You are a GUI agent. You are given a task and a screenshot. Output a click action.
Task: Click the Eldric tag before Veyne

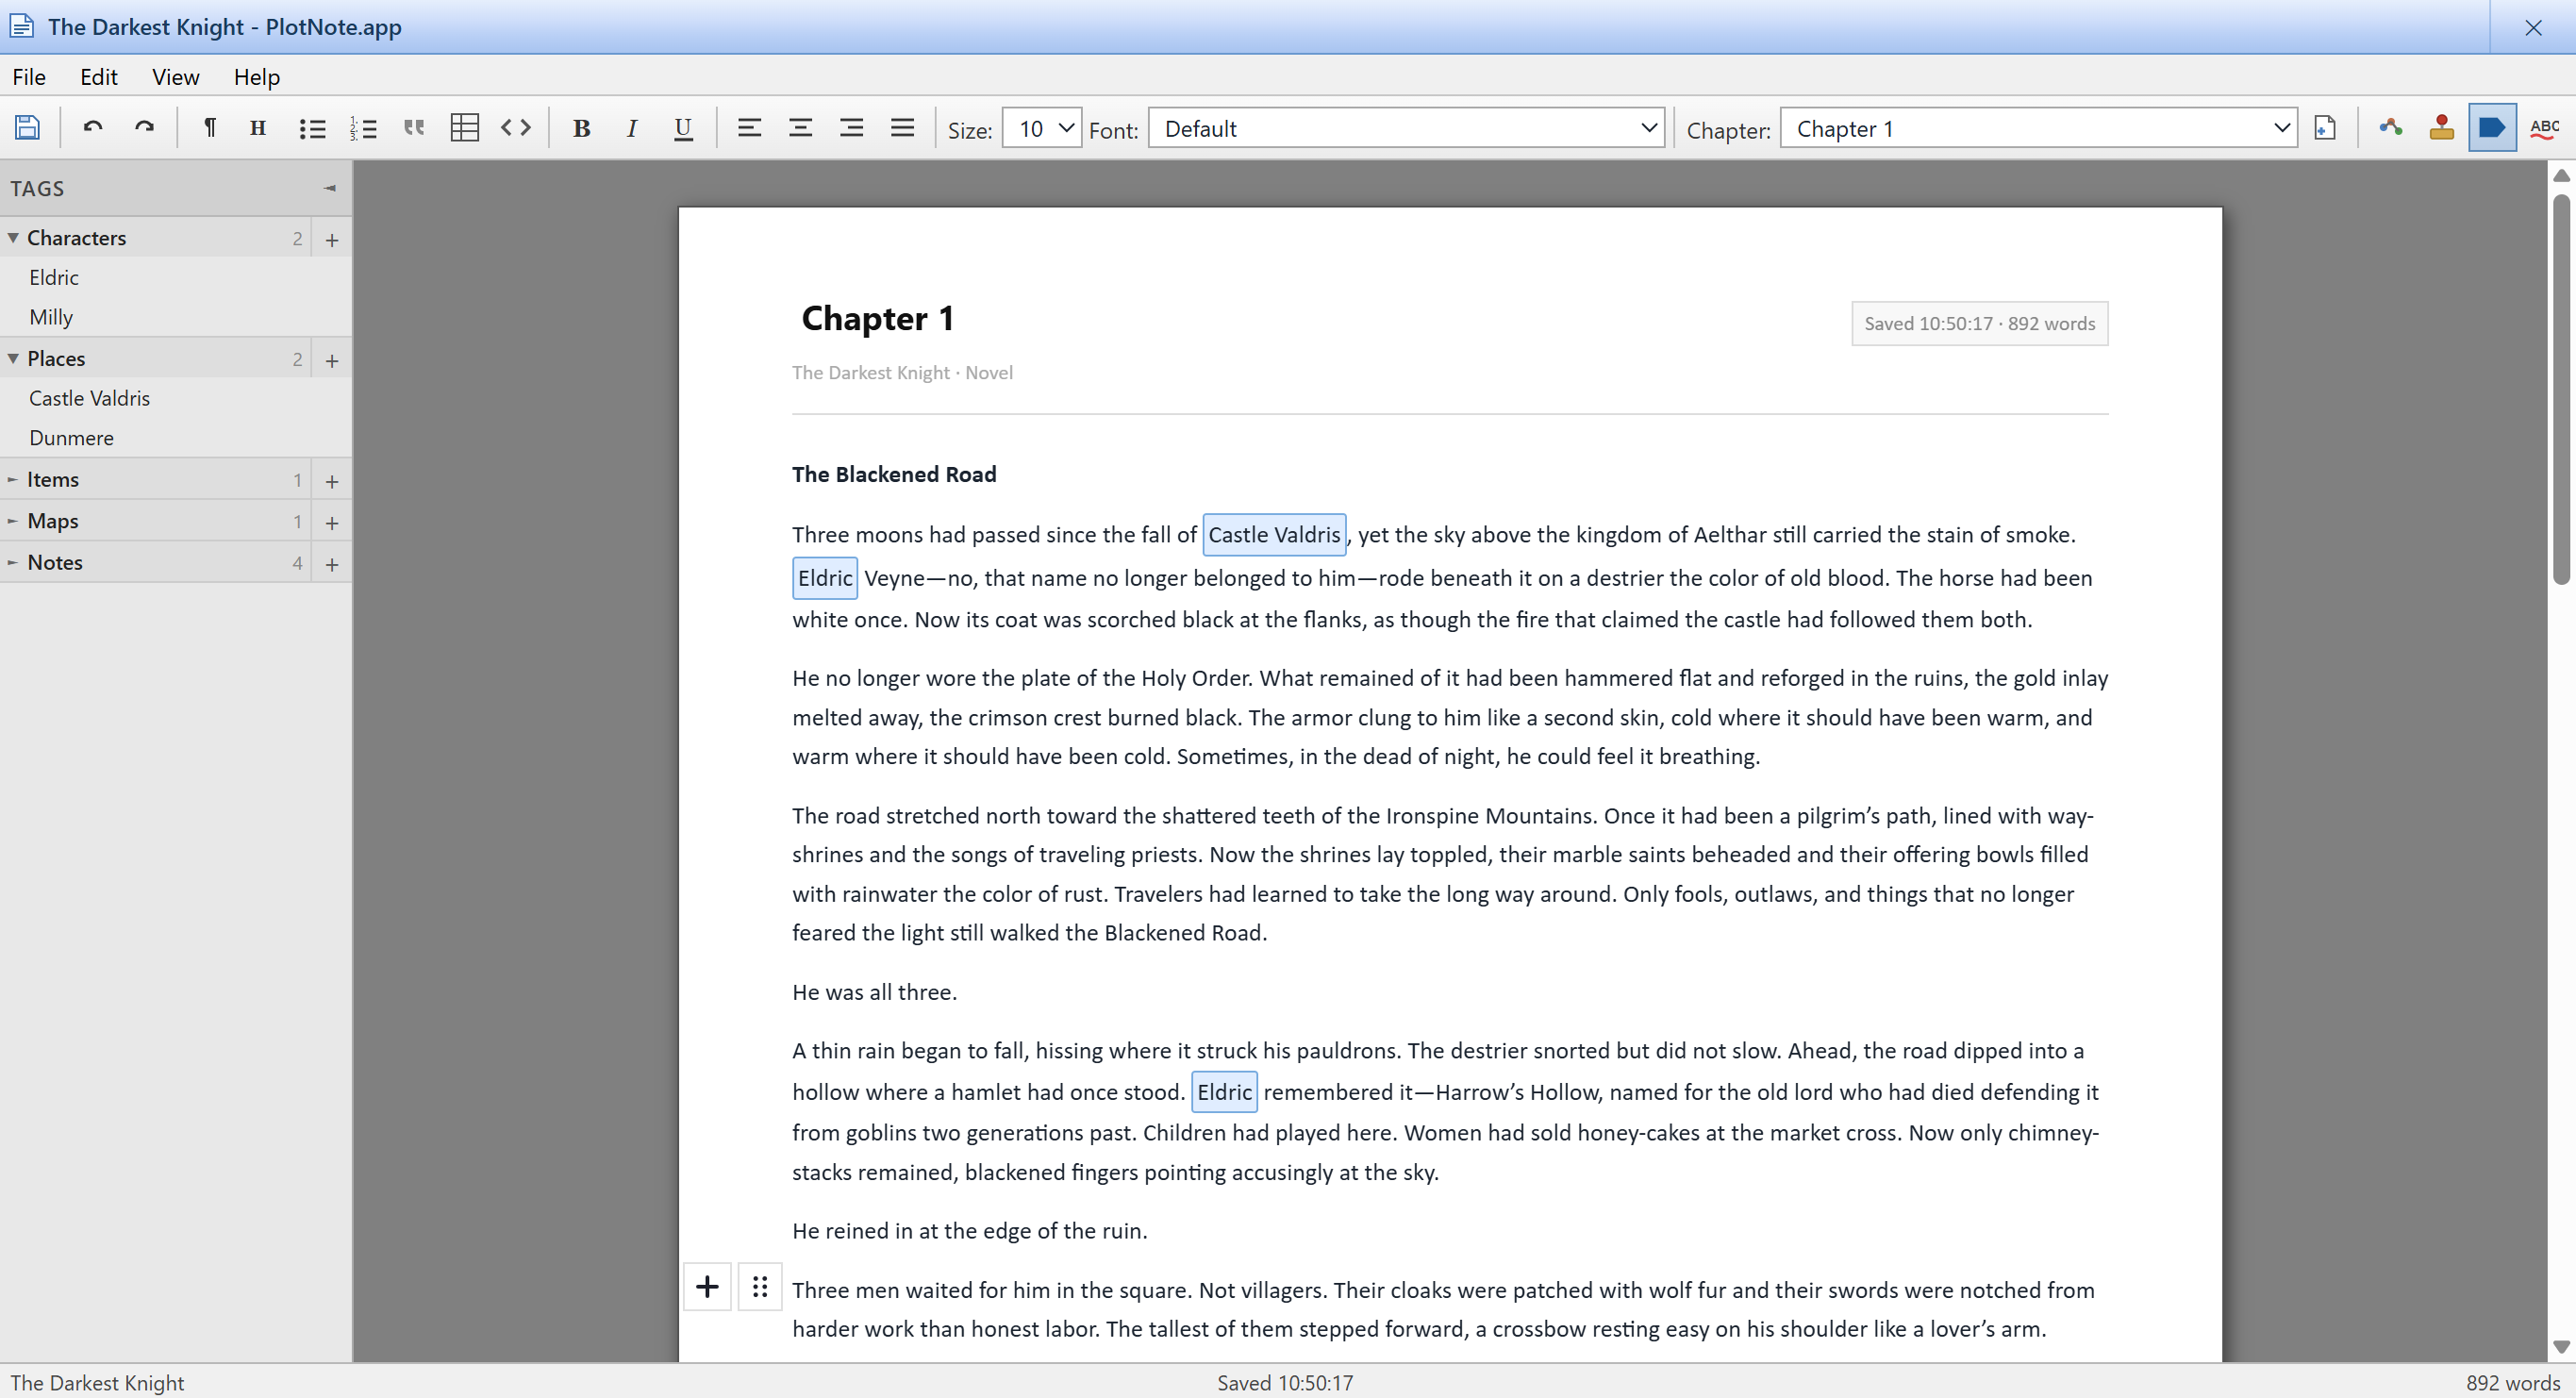click(825, 578)
